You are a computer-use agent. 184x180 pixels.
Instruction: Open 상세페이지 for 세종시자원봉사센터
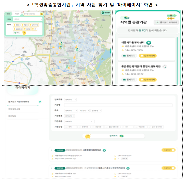click(148, 56)
